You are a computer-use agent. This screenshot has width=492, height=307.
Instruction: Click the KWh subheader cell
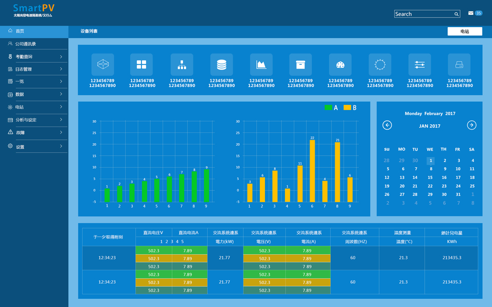click(452, 242)
